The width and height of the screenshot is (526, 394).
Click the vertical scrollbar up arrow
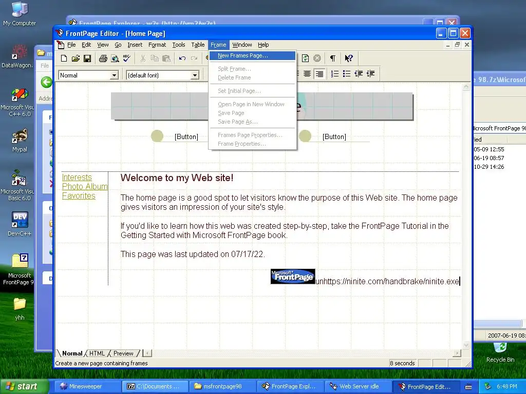466,87
